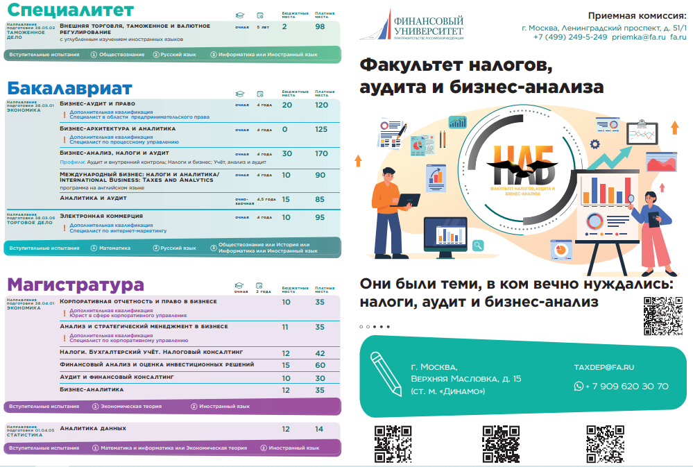Click the 'Специалитет' section heading
693x467 pixels.
click(x=71, y=10)
